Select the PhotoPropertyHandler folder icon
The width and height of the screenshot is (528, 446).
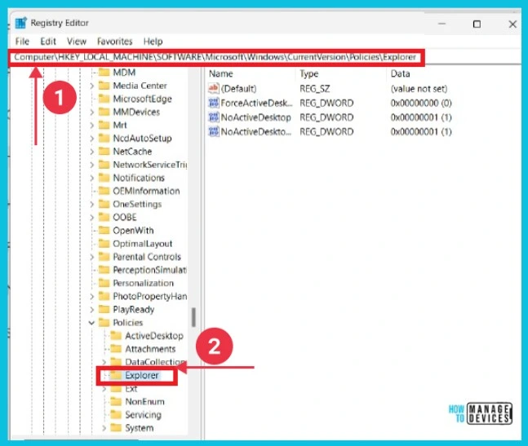pos(104,296)
